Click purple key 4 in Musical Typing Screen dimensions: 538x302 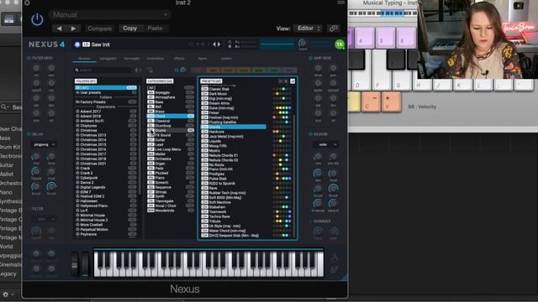click(364, 37)
